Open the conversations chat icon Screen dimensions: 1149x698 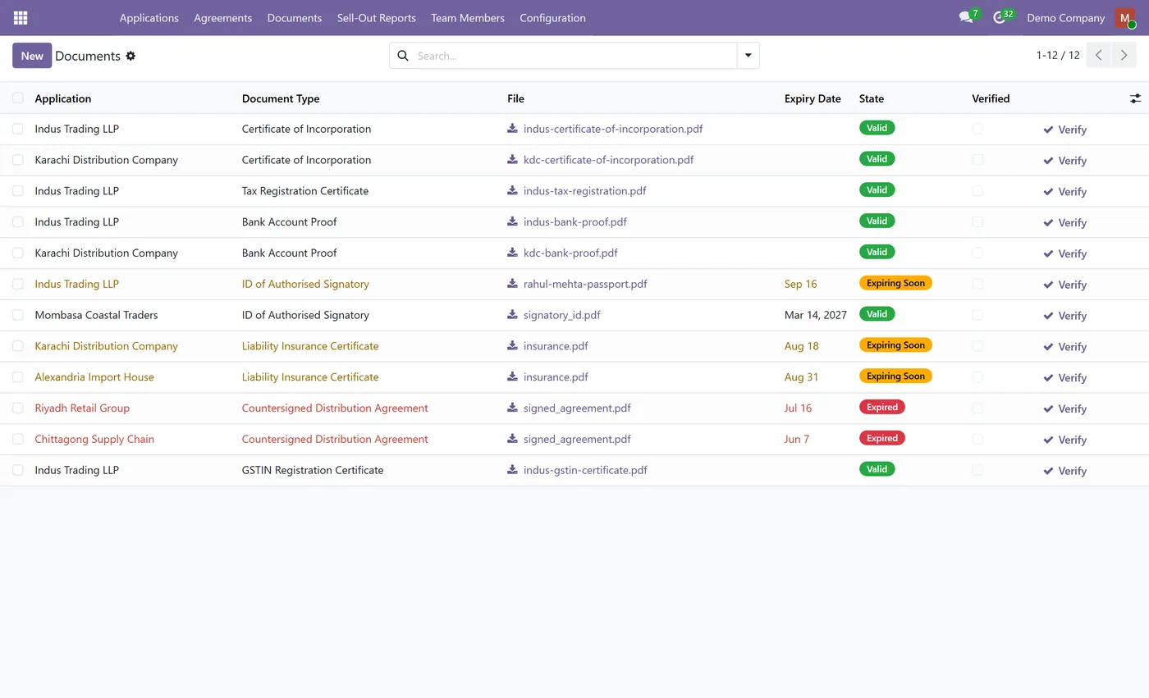[x=966, y=17]
